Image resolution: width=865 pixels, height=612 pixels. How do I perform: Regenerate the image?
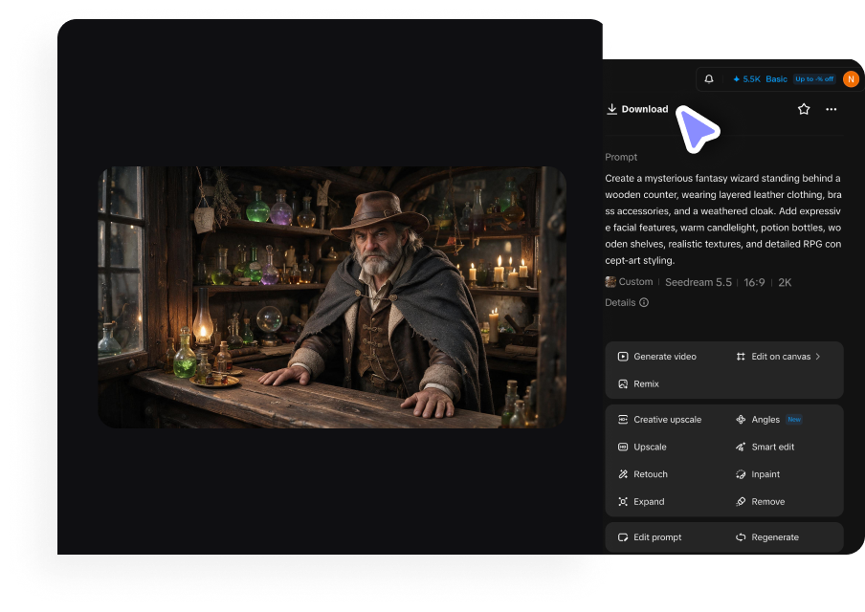pos(766,537)
